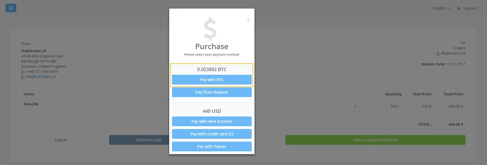
Task: Click the large dollar sign icon
Action: click(x=210, y=30)
